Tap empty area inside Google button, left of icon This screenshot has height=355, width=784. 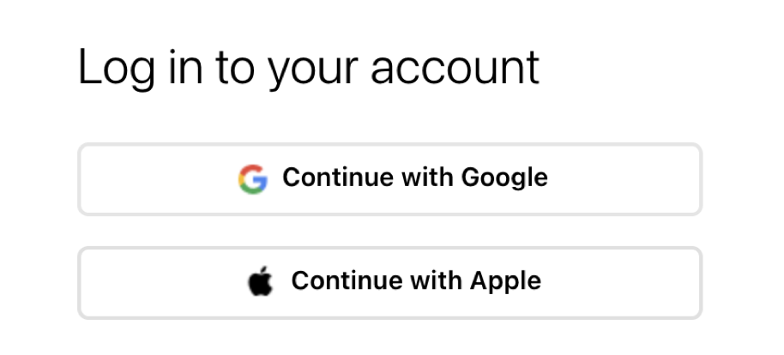(158, 179)
